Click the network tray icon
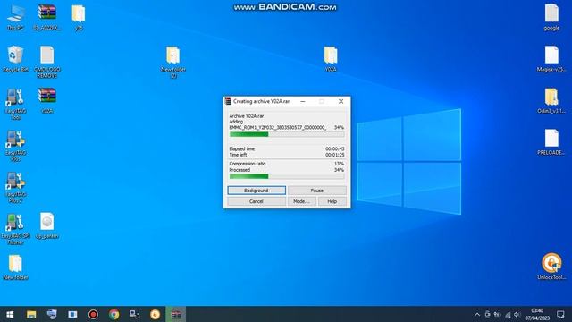 pyautogui.click(x=508, y=314)
